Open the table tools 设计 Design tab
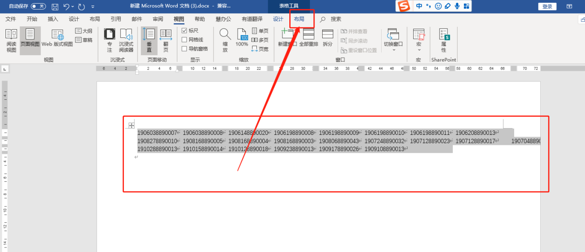The width and height of the screenshot is (585, 252). click(x=278, y=19)
